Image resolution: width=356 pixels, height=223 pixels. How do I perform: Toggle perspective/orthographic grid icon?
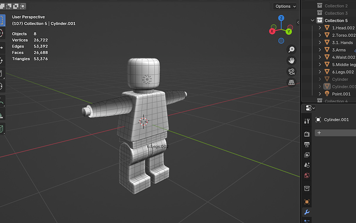[x=292, y=83]
